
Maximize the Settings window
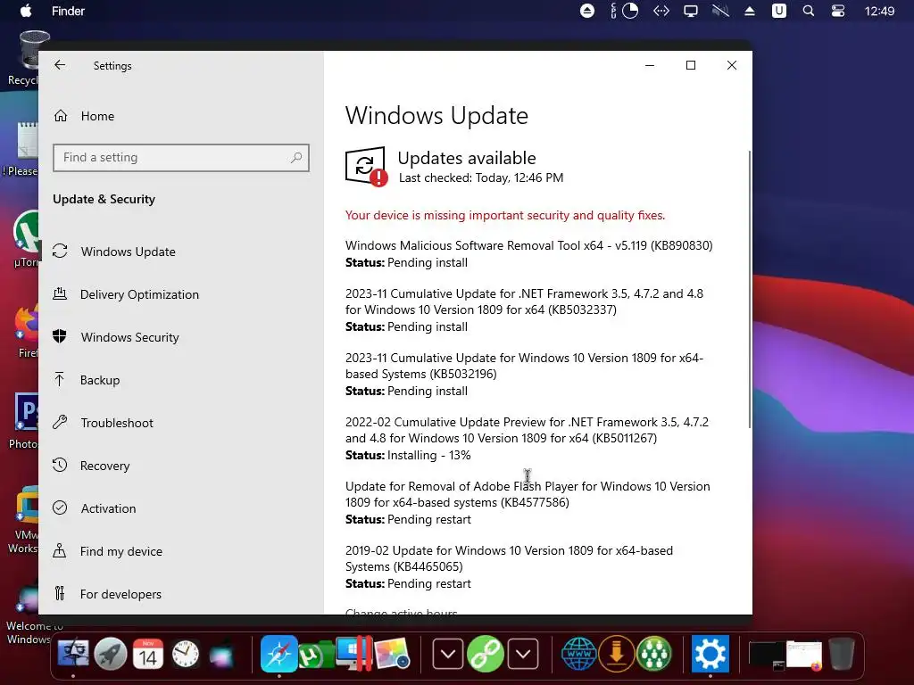click(691, 65)
